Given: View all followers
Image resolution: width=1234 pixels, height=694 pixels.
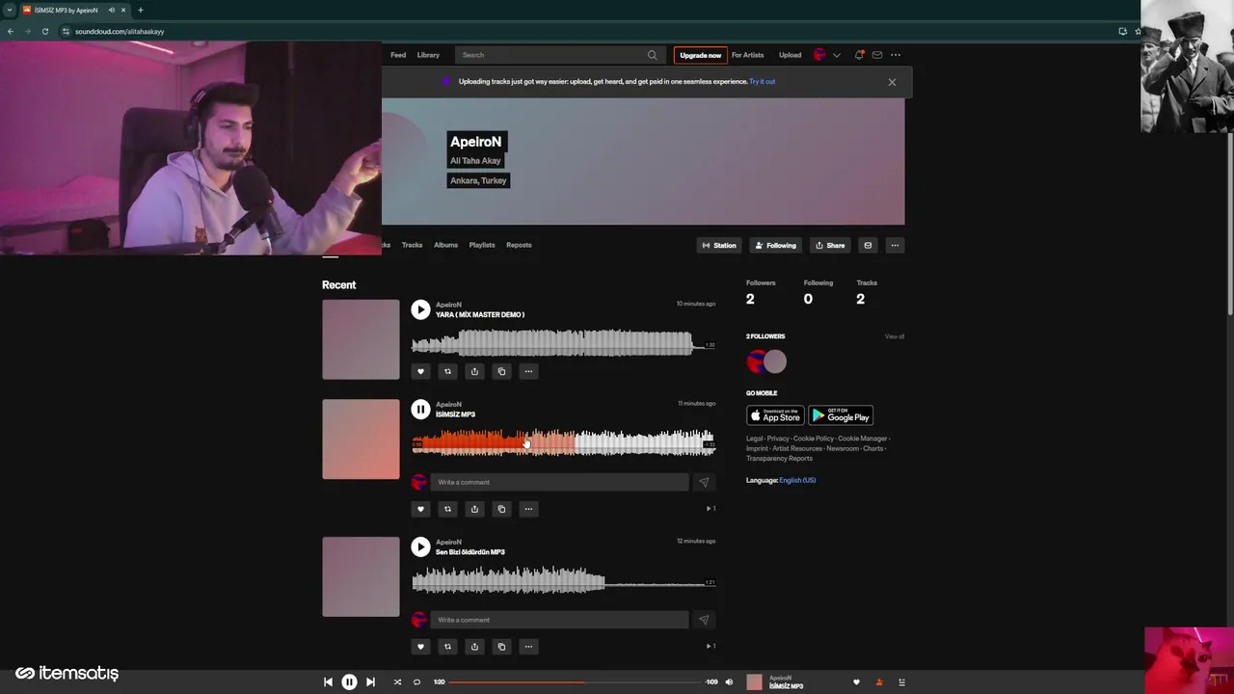Looking at the screenshot, I should (895, 336).
